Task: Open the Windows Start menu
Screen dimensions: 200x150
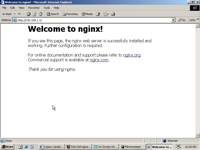Action: [7, 147]
